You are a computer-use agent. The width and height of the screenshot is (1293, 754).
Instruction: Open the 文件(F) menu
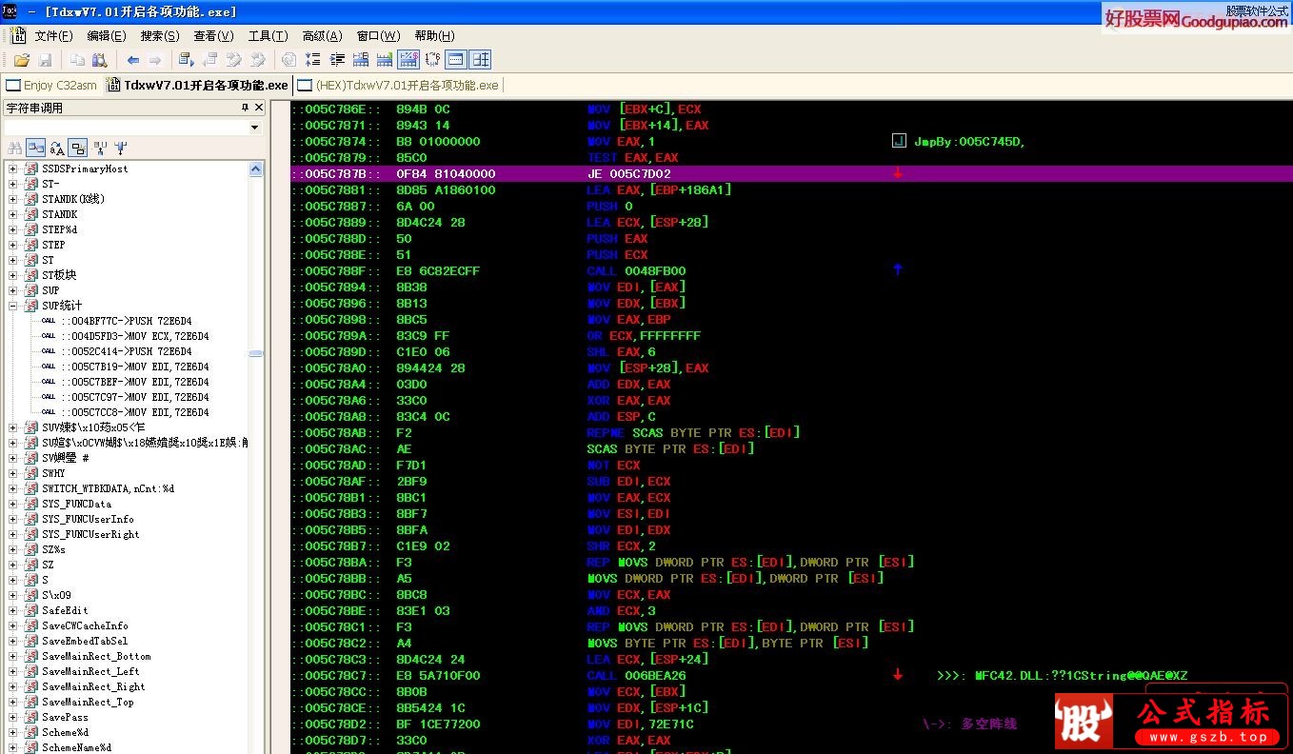pos(53,35)
